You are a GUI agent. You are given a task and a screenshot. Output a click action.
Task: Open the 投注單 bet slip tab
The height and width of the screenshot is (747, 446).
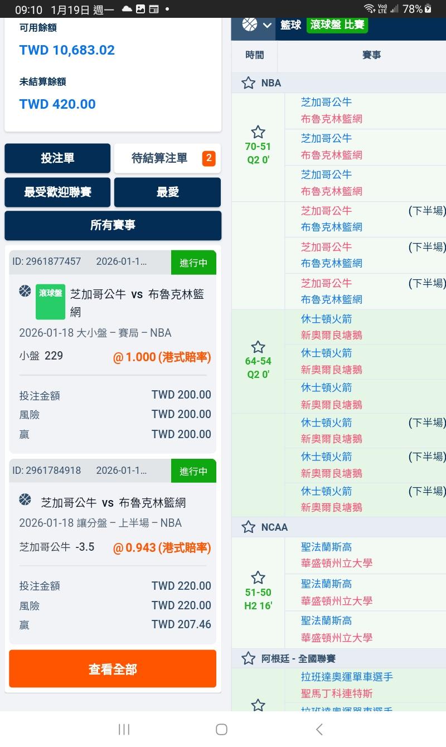(57, 158)
